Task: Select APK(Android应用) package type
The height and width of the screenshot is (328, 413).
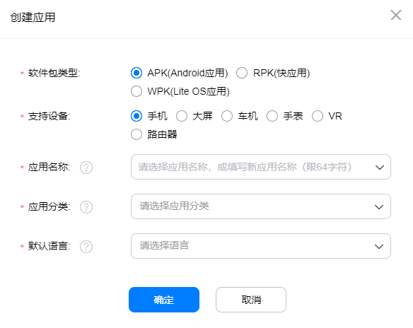Action: click(x=136, y=73)
